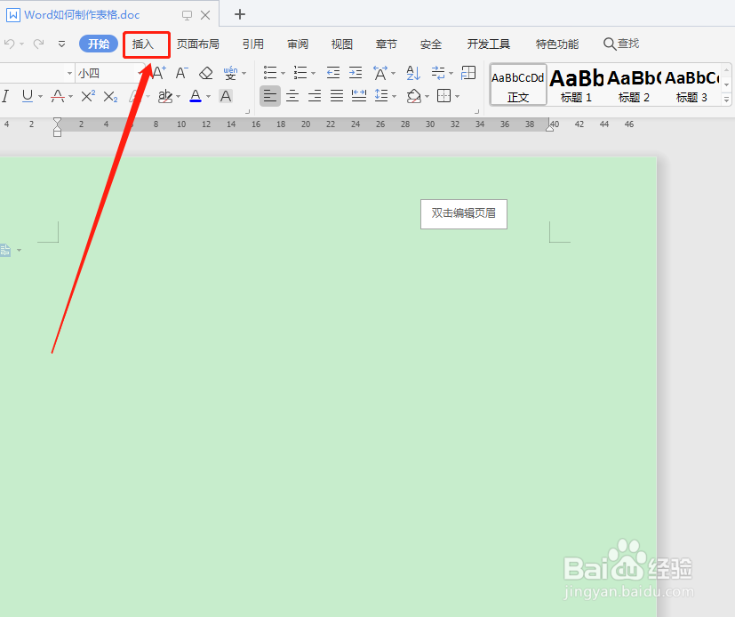This screenshot has height=617, width=735.
Task: Click the decrease font size icon
Action: point(181,73)
